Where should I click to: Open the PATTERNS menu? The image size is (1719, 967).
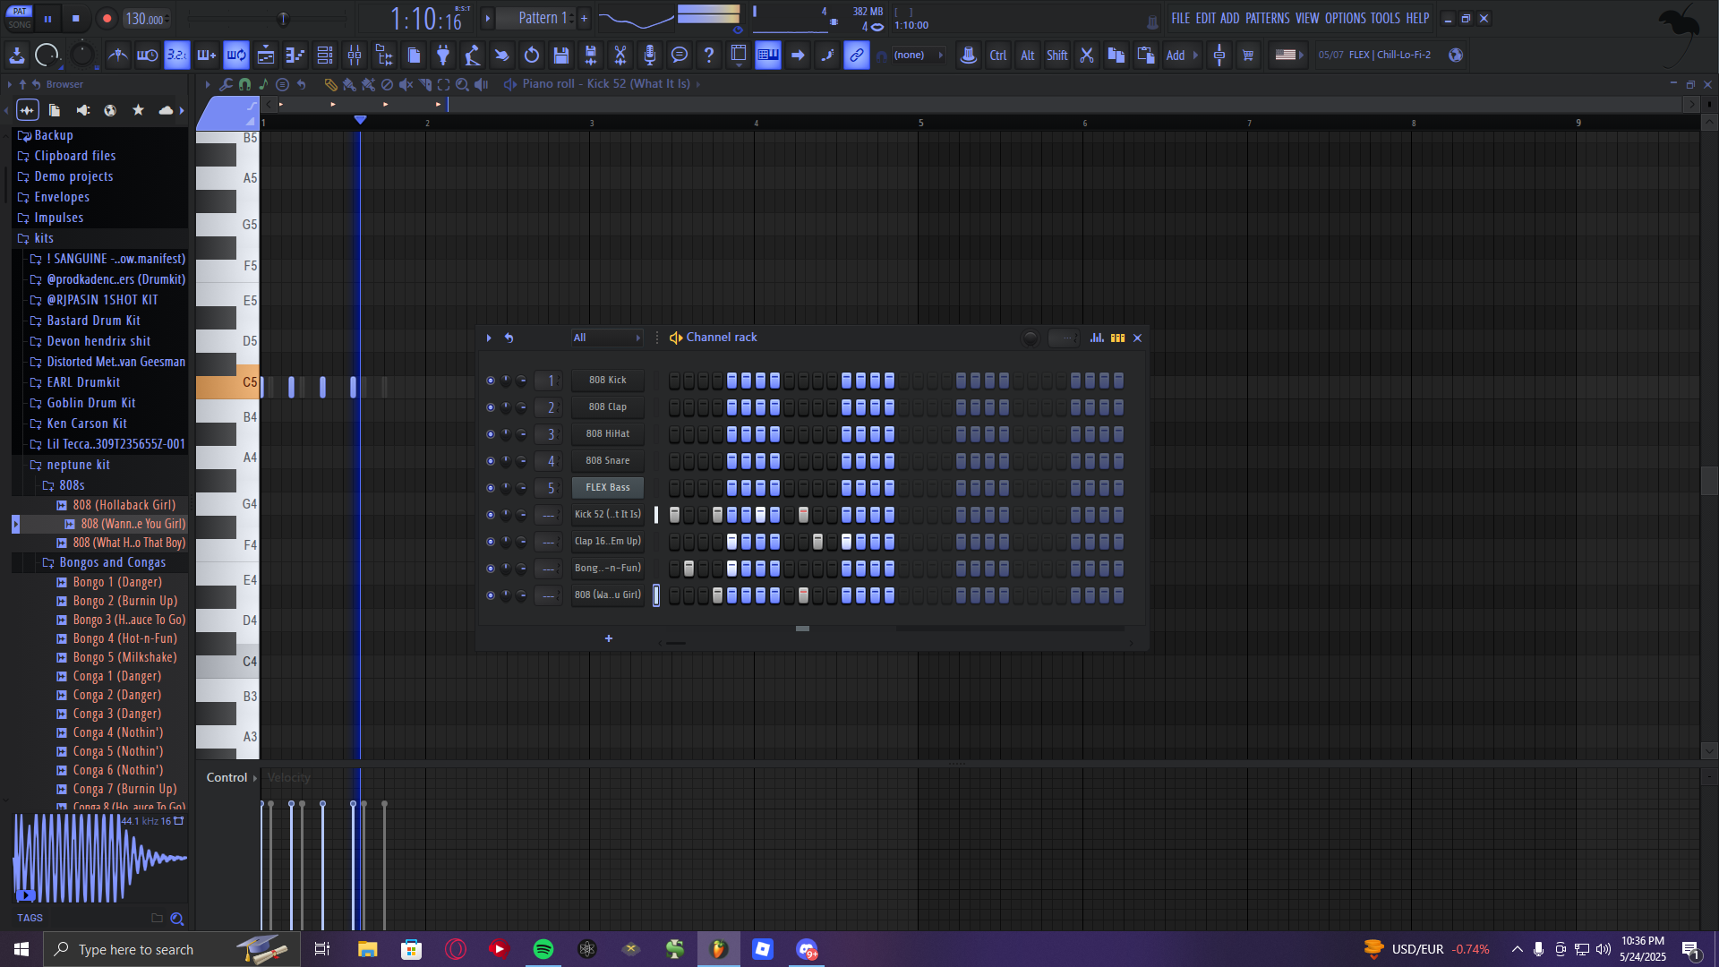(x=1267, y=18)
